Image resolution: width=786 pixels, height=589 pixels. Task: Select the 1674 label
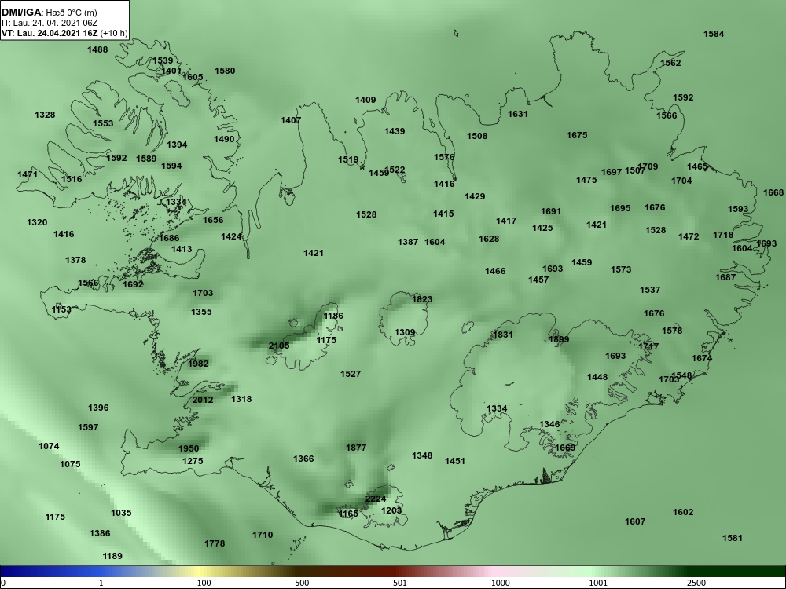click(702, 358)
